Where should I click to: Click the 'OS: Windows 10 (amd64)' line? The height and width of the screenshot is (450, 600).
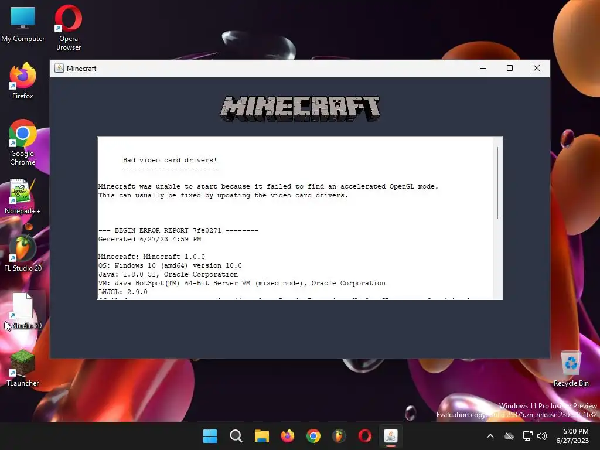coord(170,265)
